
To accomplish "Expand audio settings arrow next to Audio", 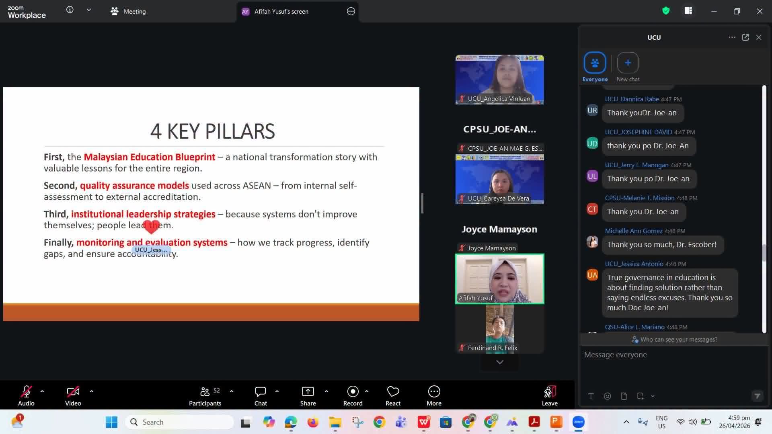I will 42,391.
